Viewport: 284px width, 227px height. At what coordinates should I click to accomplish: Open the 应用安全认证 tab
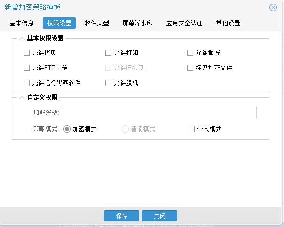(184, 23)
